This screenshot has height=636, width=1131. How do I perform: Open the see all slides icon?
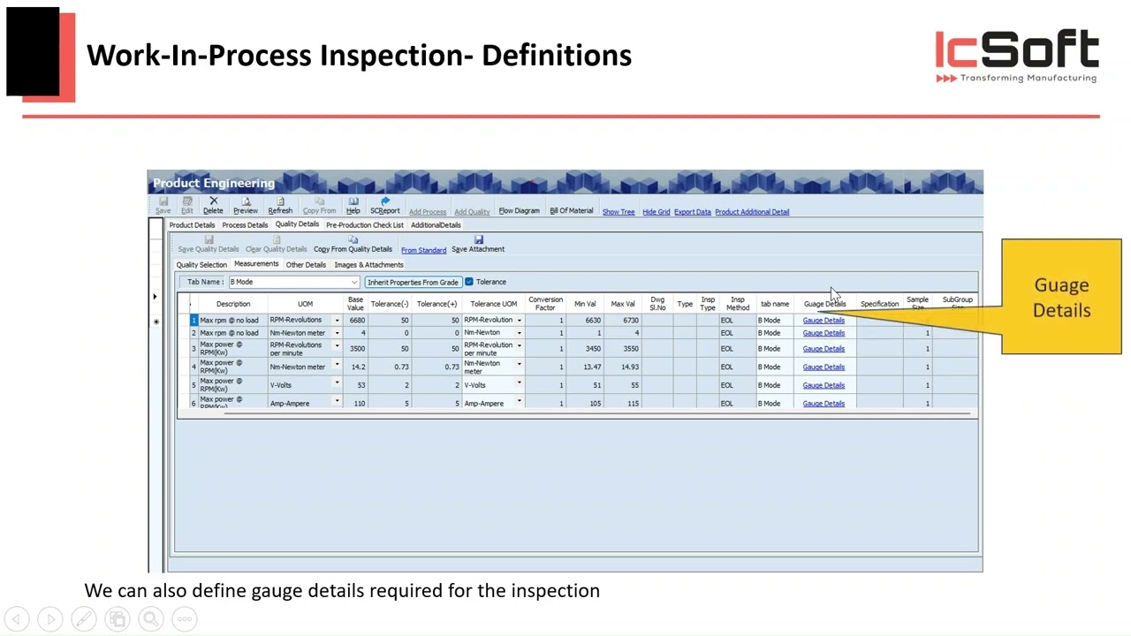tap(118, 619)
